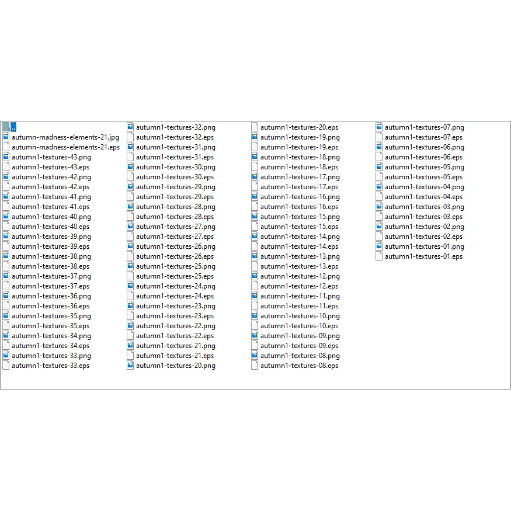
Task: Click file icon of autumn1-textures-01.eps
Action: [379, 256]
